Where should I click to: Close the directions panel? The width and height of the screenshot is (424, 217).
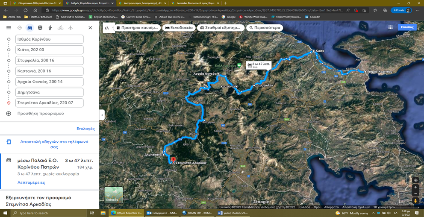(x=90, y=28)
